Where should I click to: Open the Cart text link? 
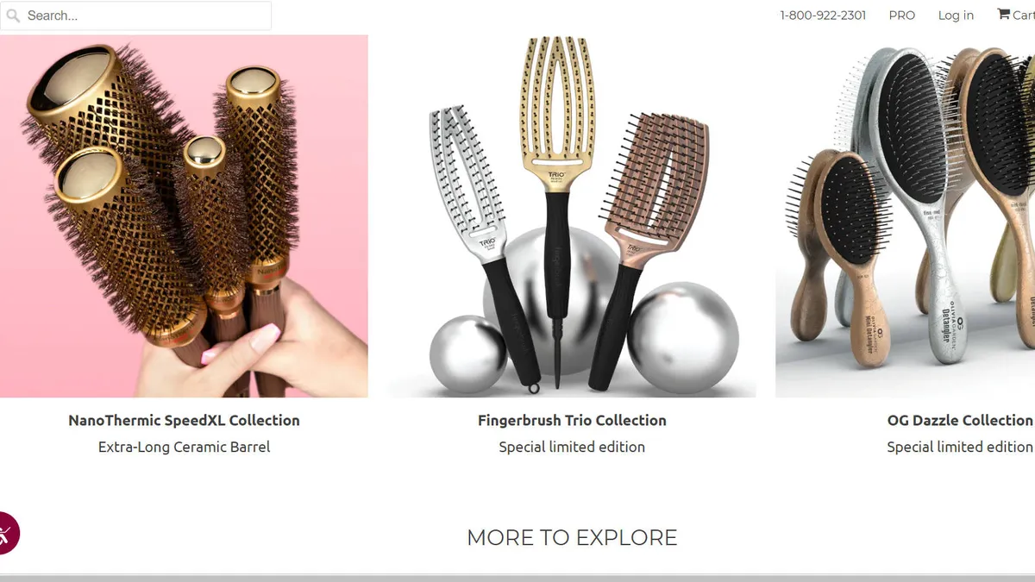point(1023,16)
